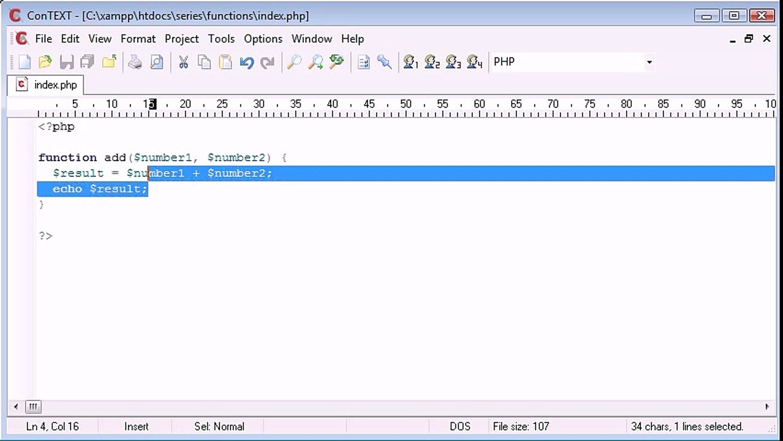Click the Save file disk icon
783x441 pixels.
67,62
